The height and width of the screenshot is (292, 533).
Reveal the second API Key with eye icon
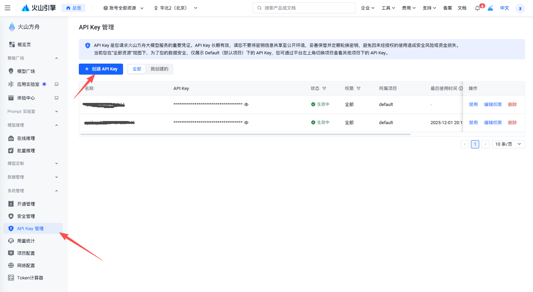(246, 123)
